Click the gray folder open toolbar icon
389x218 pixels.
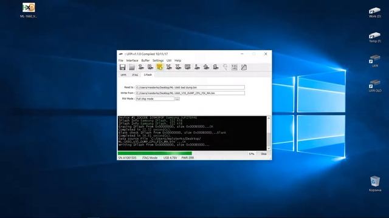(132, 67)
